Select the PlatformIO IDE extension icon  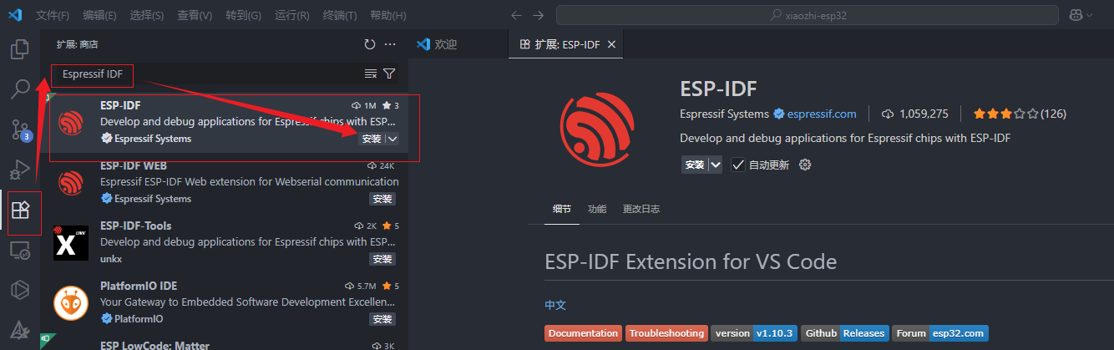71,302
